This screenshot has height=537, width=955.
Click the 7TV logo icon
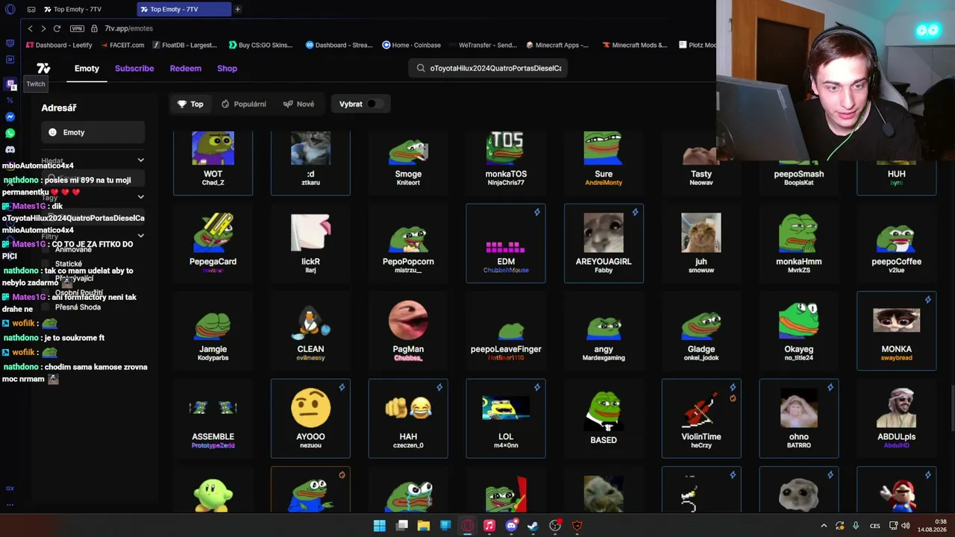point(44,69)
